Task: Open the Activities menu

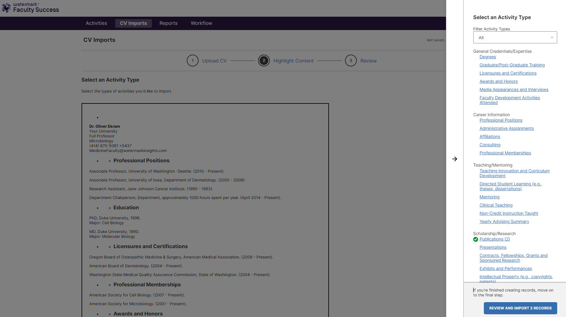Action: (96, 23)
